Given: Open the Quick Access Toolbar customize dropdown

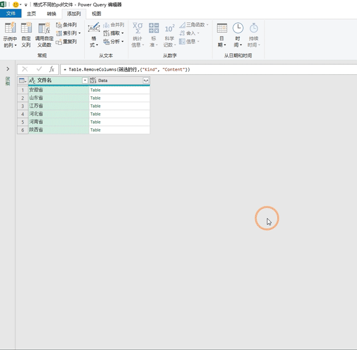Looking at the screenshot, I should click(x=26, y=5).
